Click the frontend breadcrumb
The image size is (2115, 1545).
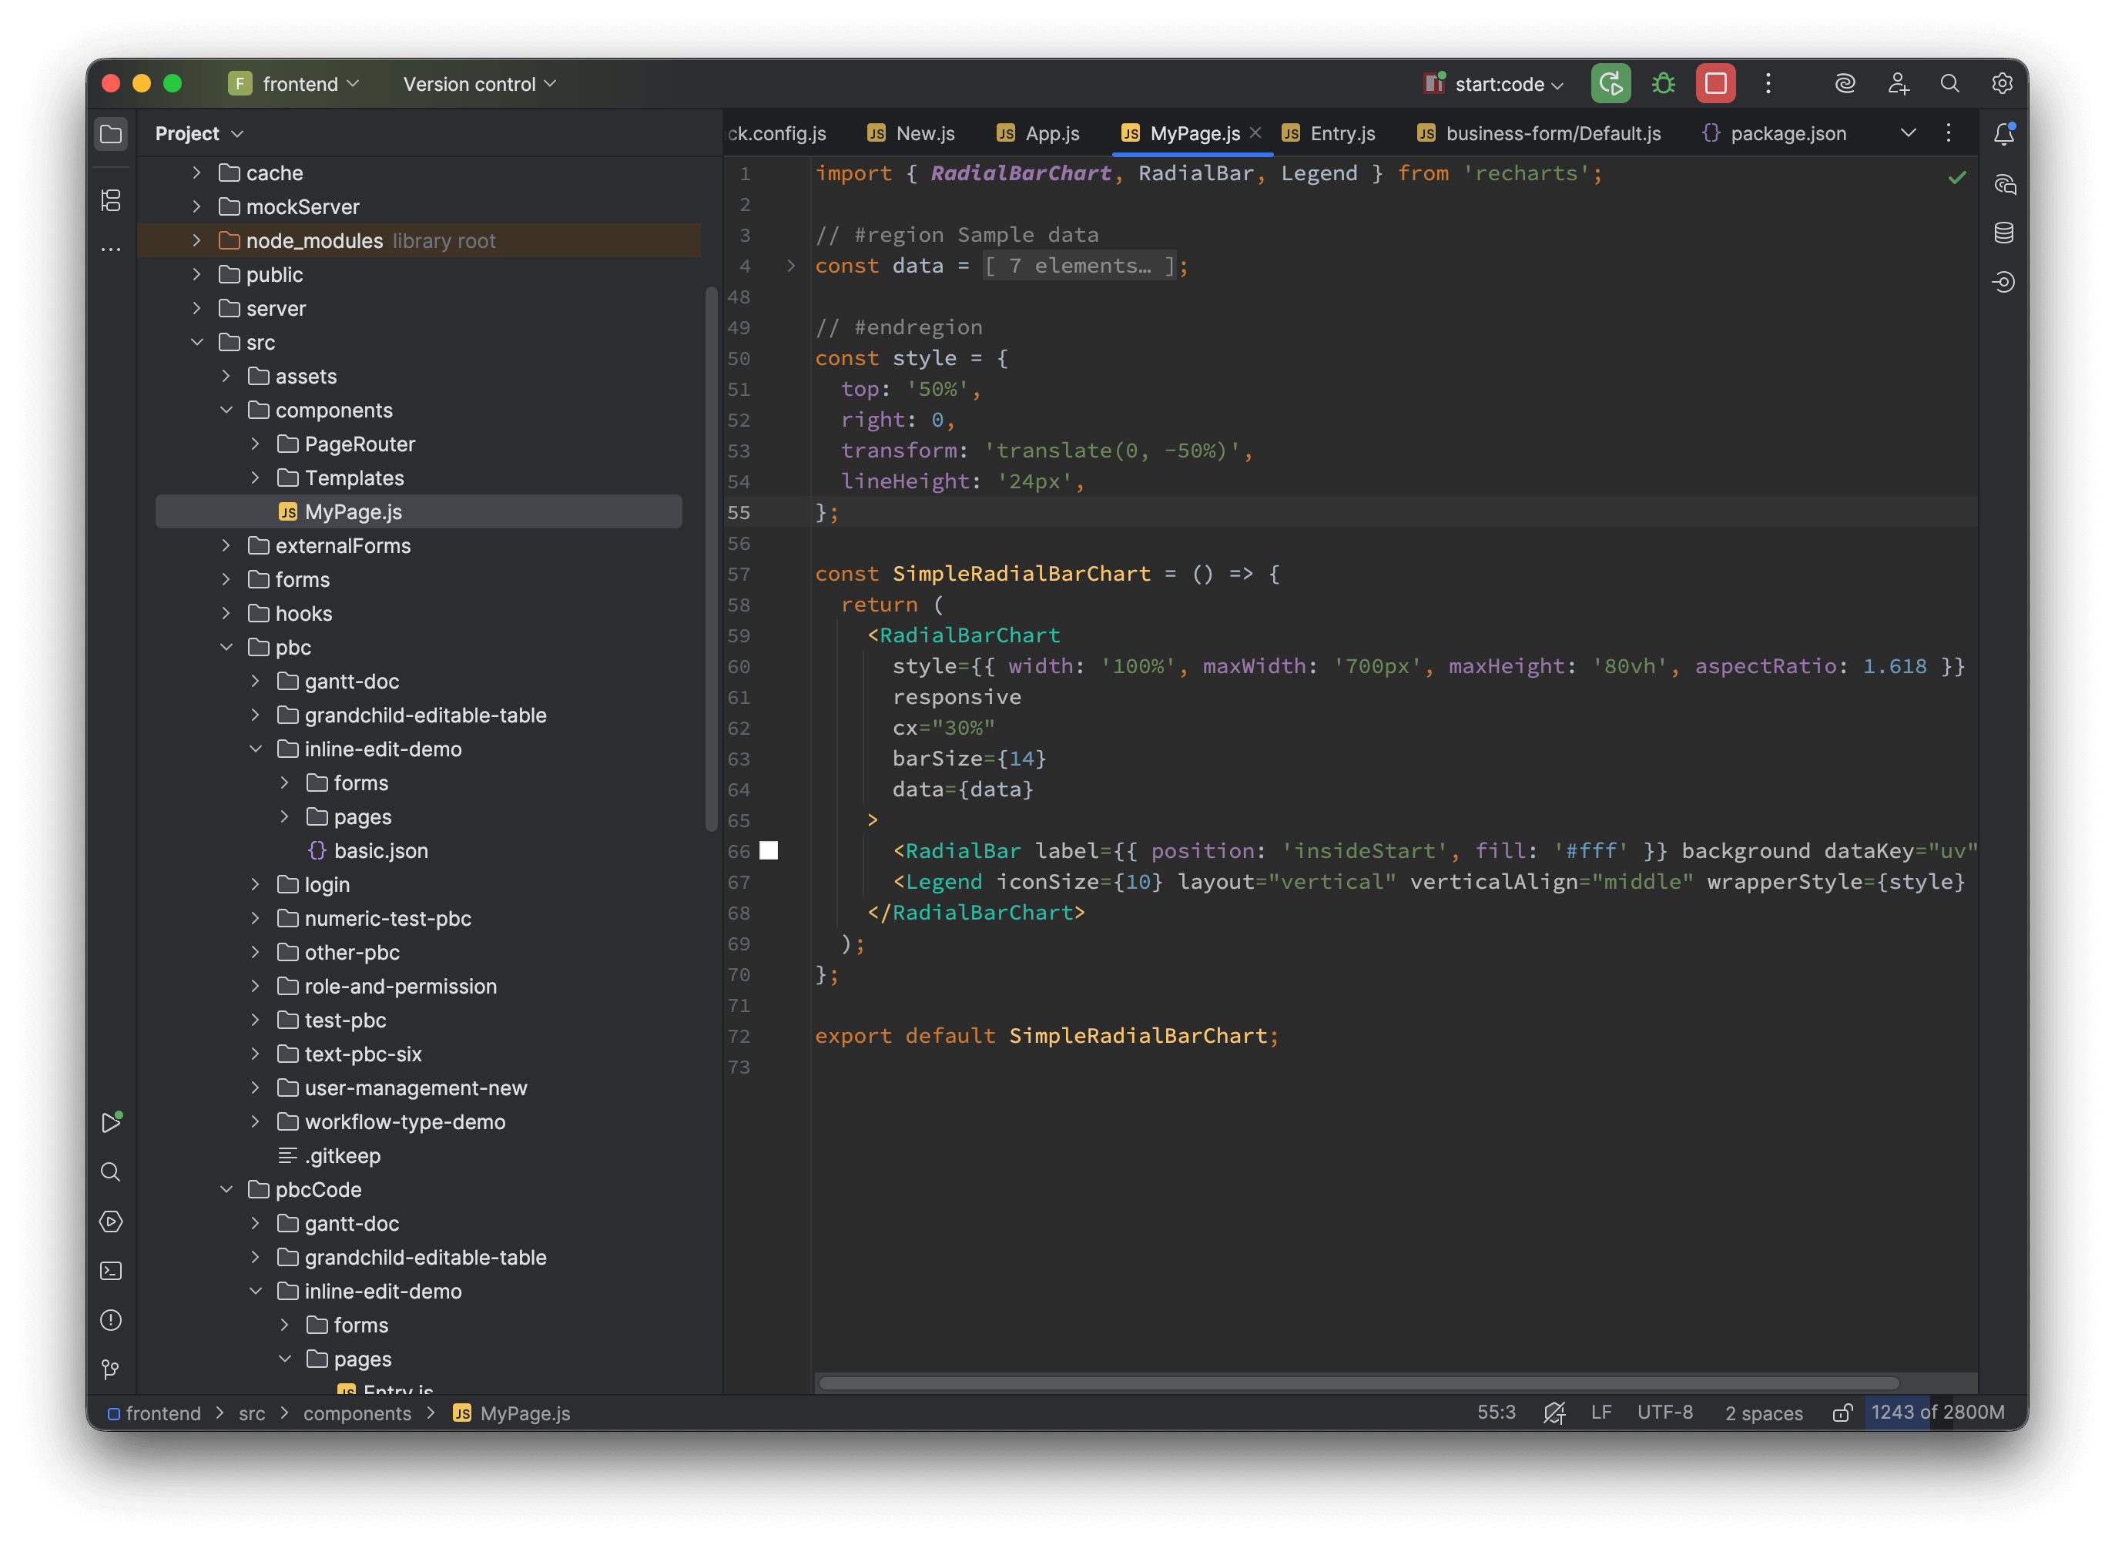[x=154, y=1413]
